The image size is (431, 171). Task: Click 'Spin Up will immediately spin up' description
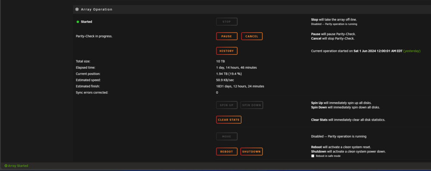tap(341, 103)
